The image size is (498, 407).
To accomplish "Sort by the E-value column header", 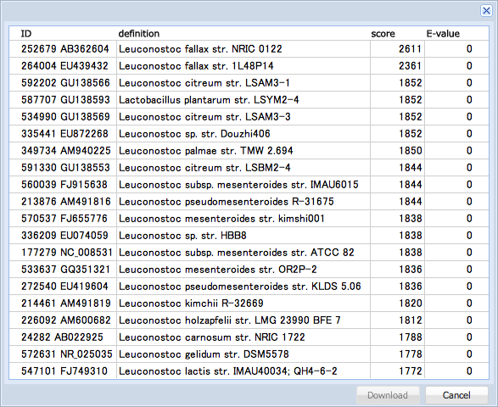I will [456, 33].
